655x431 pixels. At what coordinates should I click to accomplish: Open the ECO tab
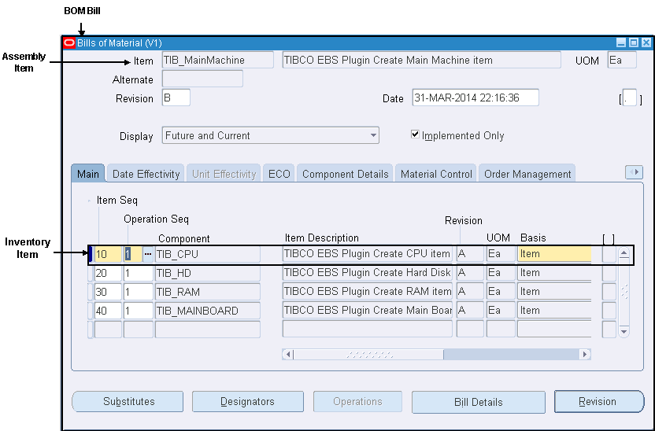coord(279,174)
